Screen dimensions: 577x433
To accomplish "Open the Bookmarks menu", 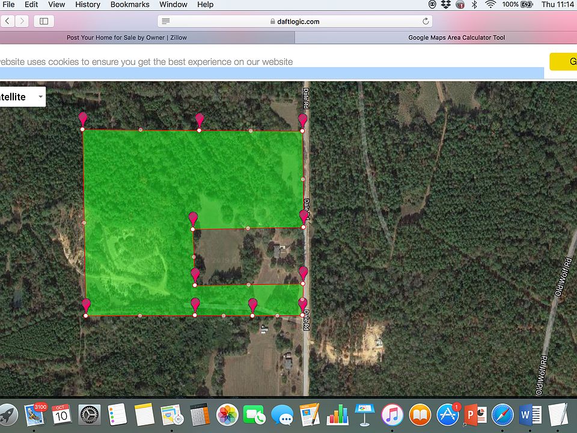I will 130,4.
